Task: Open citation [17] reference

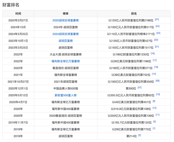Action: [155, 60]
